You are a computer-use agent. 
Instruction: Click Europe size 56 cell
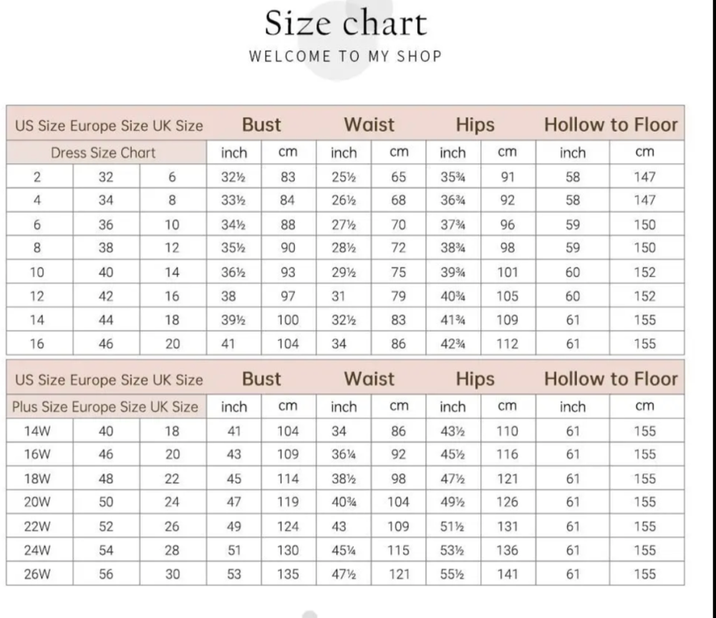coord(106,574)
